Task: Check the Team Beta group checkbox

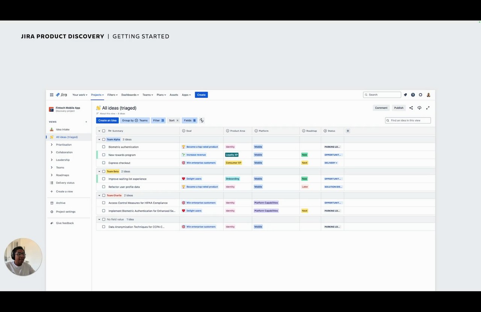Action: [104, 171]
